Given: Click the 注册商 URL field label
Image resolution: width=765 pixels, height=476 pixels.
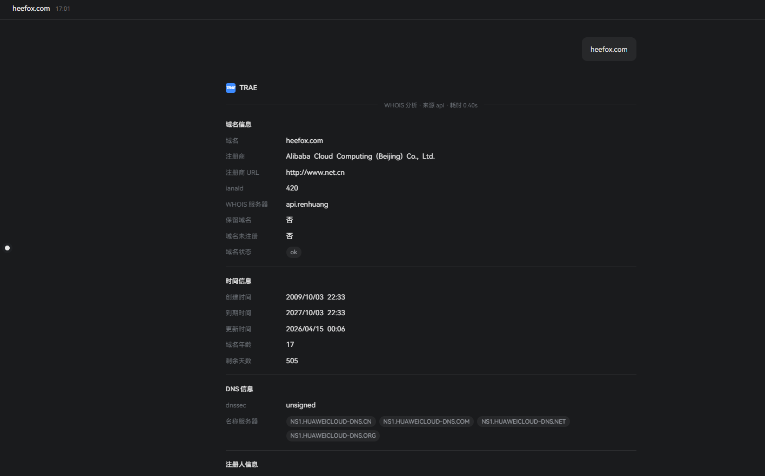Looking at the screenshot, I should point(242,173).
